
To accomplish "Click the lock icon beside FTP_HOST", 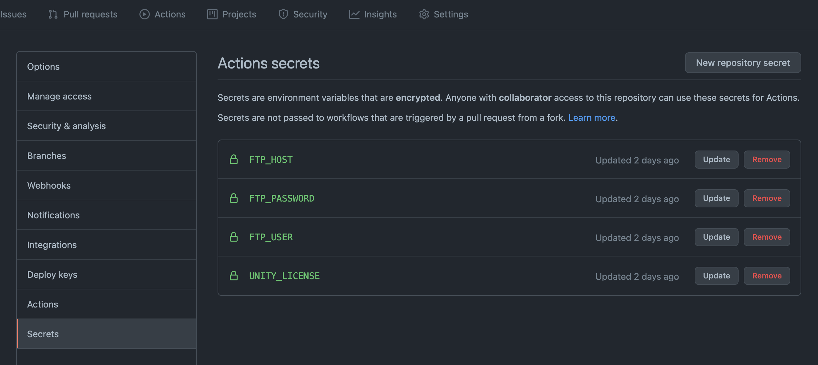I will point(234,160).
